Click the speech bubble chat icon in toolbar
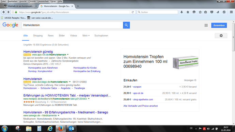 194,12
